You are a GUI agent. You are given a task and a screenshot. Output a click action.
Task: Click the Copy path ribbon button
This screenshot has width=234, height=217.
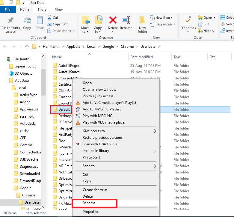(x=61, y=24)
